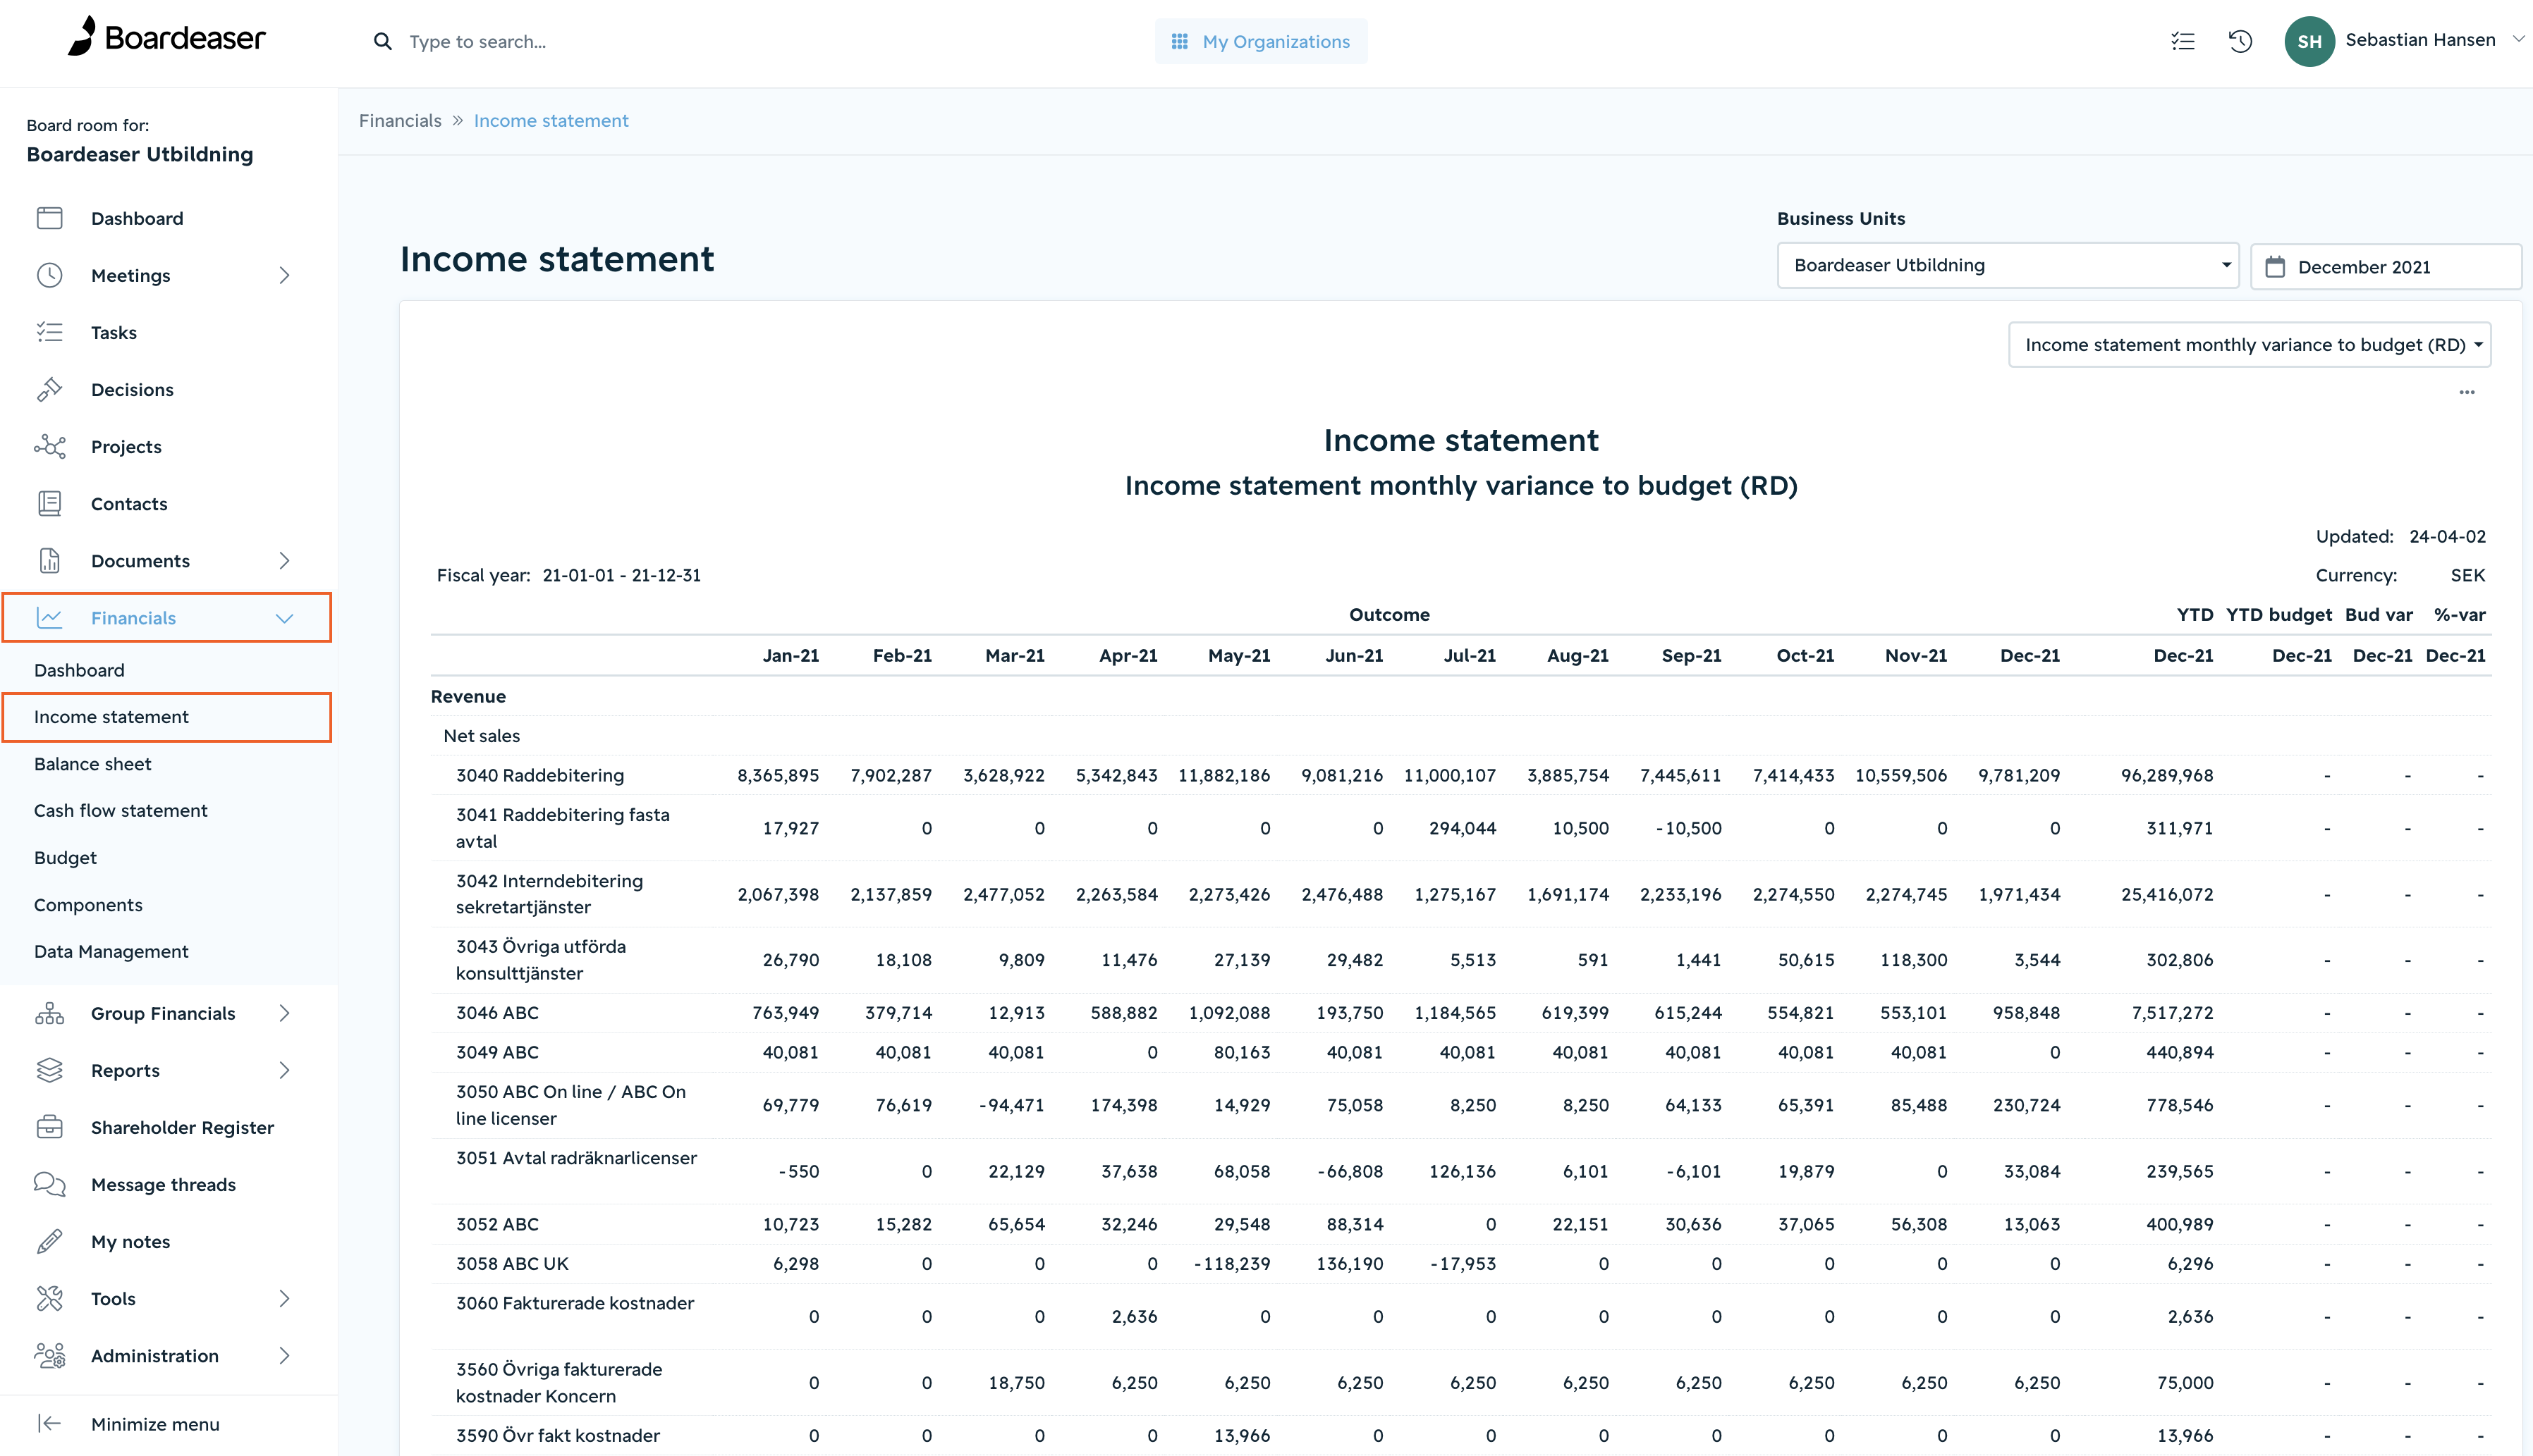
Task: Click the Minimize menu arrow icon
Action: click(49, 1424)
